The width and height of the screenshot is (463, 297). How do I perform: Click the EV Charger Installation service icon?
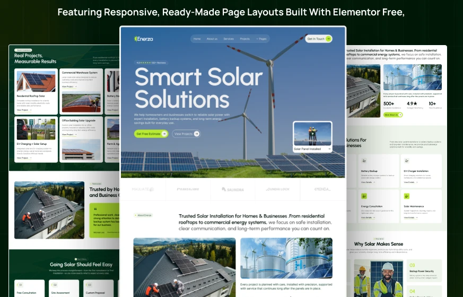pos(407,161)
